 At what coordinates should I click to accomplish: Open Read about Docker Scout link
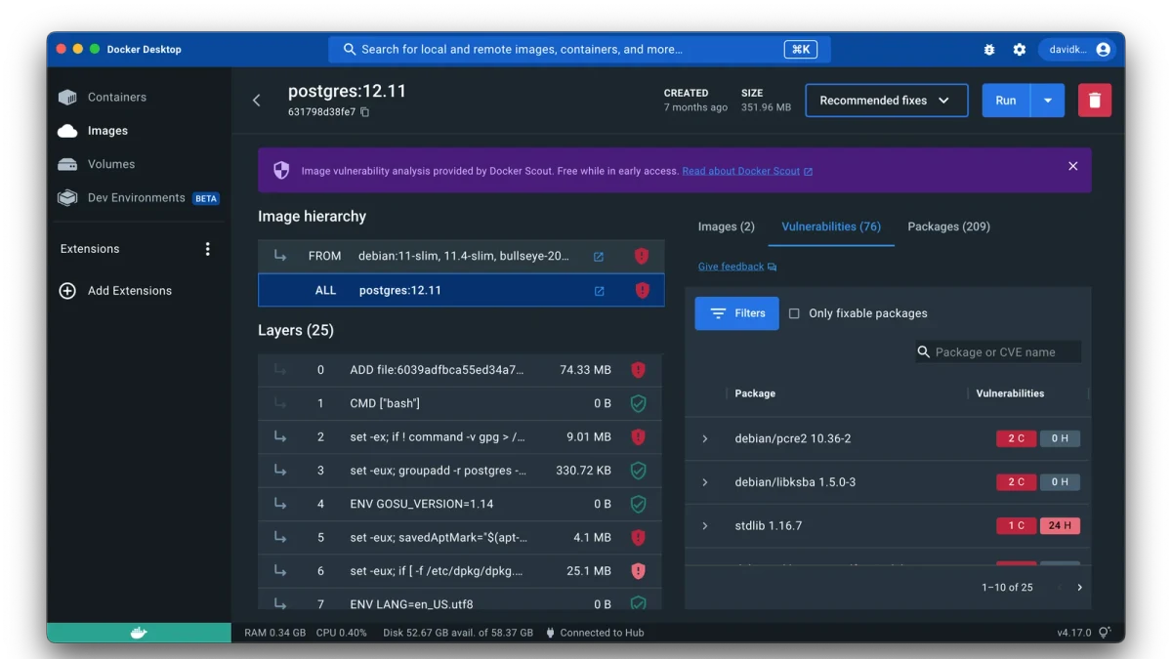(747, 171)
